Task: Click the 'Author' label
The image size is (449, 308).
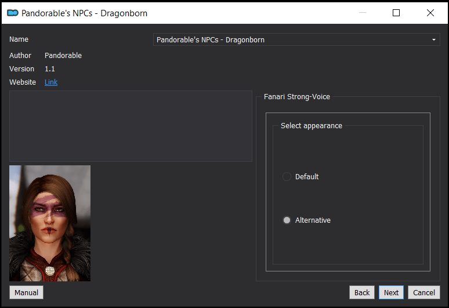Action: point(20,56)
